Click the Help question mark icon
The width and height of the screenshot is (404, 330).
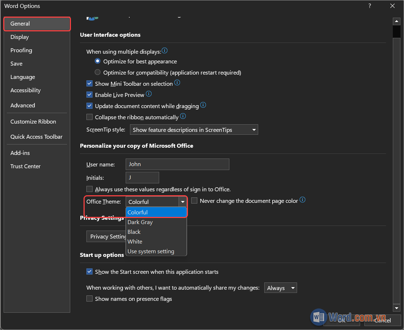click(370, 6)
